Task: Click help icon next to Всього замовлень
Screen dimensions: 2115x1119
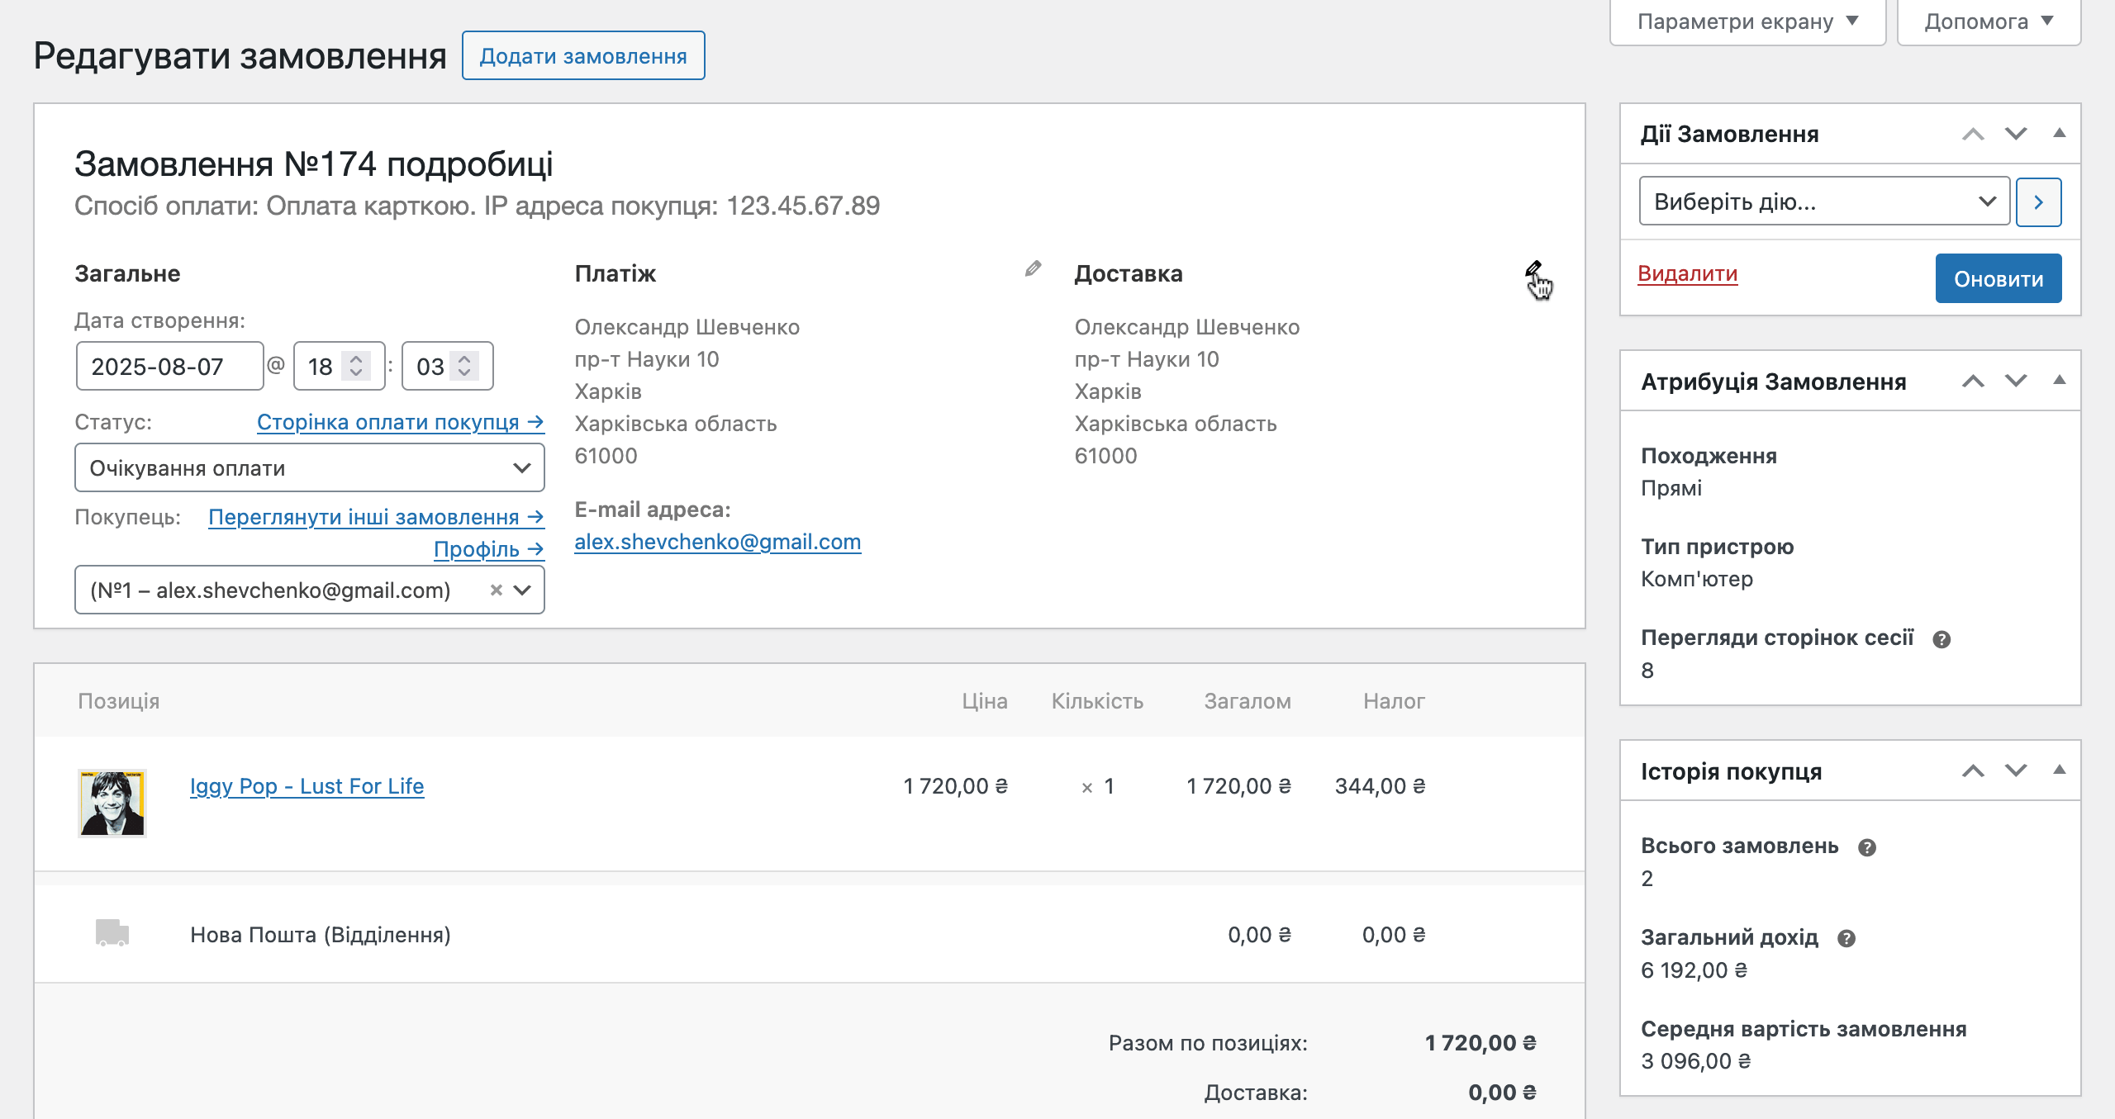Action: click(1866, 847)
